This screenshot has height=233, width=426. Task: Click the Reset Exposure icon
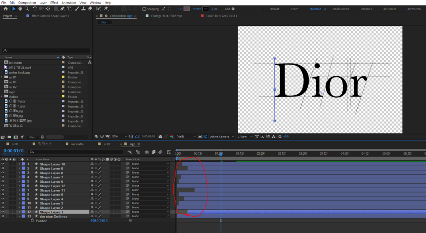[x=280, y=137]
